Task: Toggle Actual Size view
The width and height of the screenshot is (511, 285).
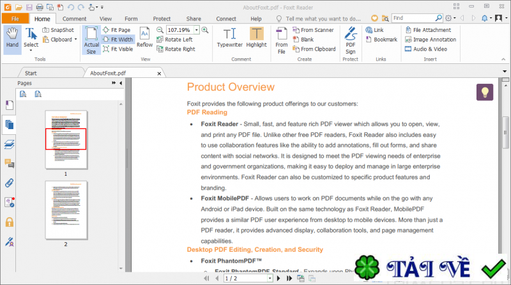Action: click(91, 40)
